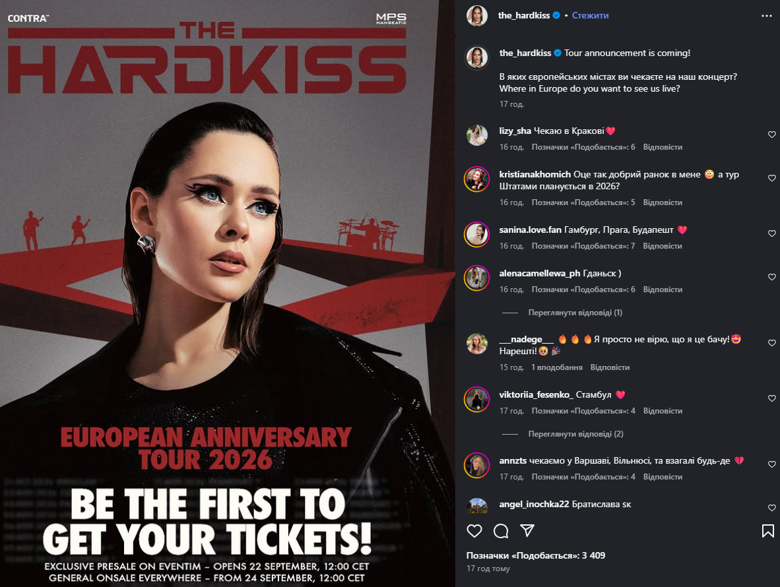The width and height of the screenshot is (780, 587).
Task: Share the post via paper plane icon
Action: click(527, 531)
